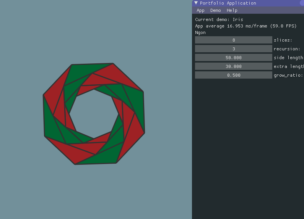Click the 'grow_ratio:' label text

(x=288, y=75)
